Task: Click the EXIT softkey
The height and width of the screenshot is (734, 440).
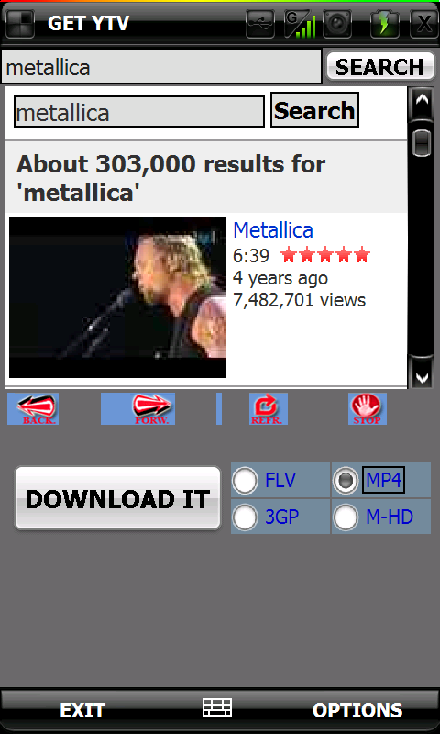Action: pos(82,710)
